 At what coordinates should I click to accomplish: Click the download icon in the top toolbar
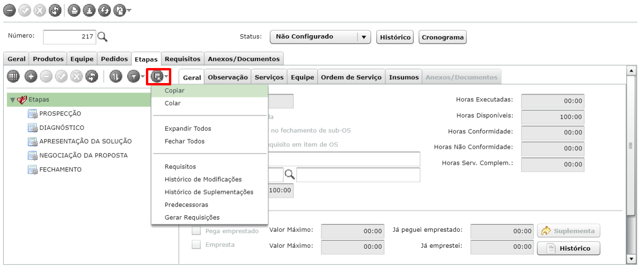(89, 10)
